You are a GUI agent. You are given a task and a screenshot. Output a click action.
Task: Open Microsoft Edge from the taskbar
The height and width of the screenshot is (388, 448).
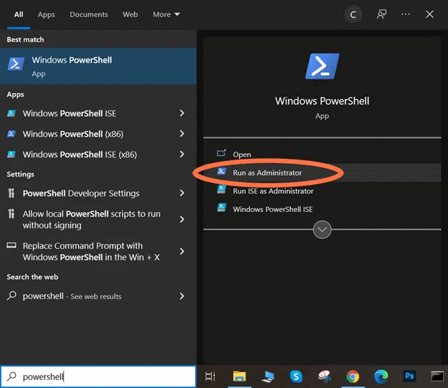[381, 377]
